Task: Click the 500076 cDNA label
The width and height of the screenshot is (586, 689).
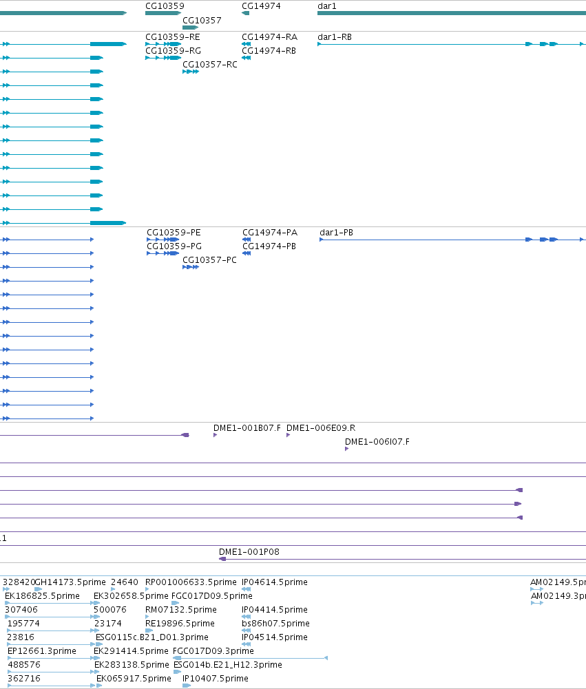Action: tap(110, 610)
